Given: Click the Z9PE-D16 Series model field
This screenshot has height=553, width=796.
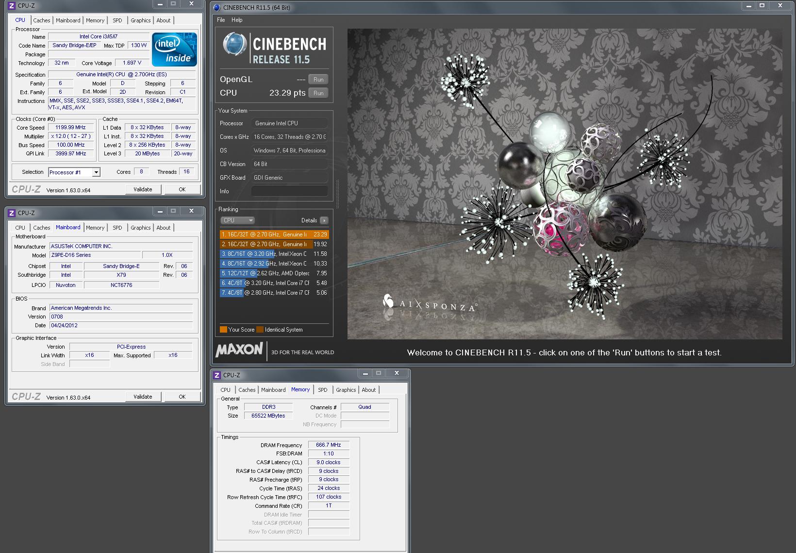Looking at the screenshot, I should [x=95, y=255].
